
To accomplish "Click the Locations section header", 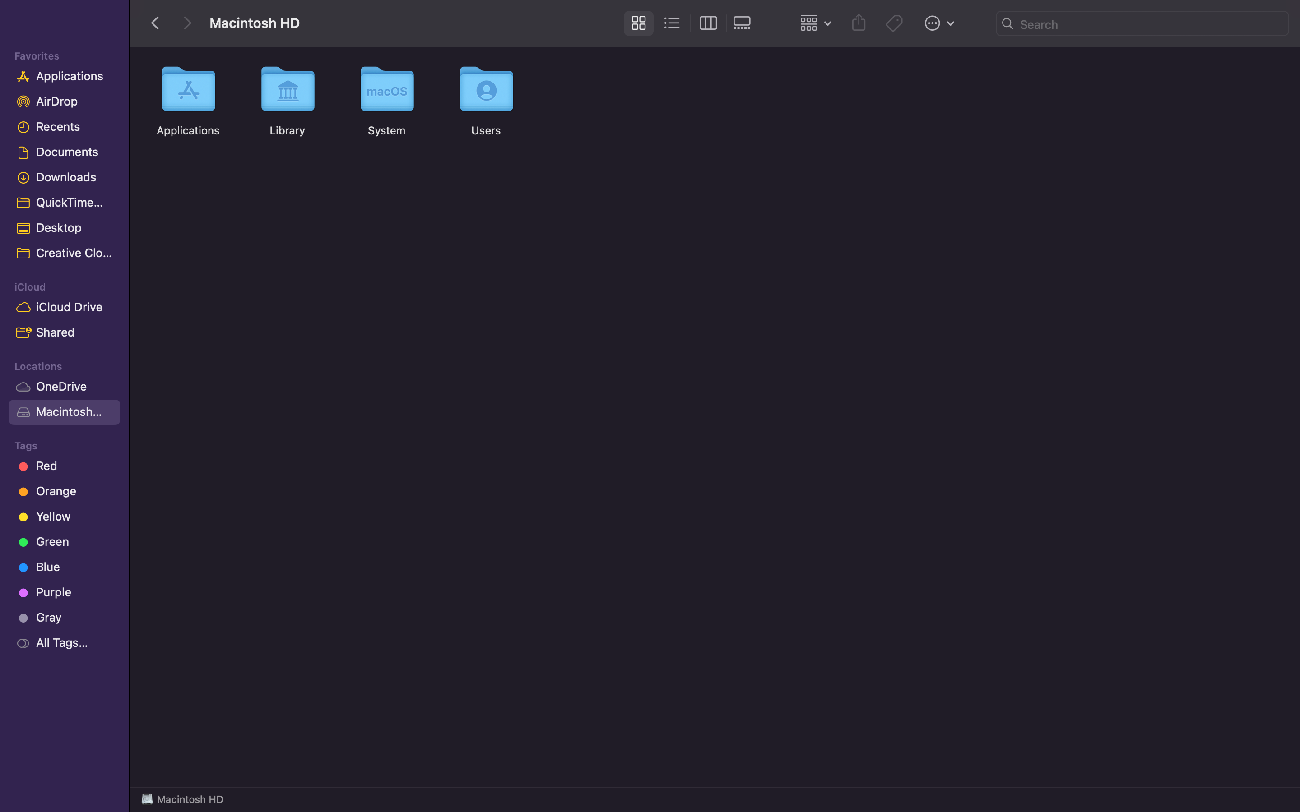I will 38,366.
